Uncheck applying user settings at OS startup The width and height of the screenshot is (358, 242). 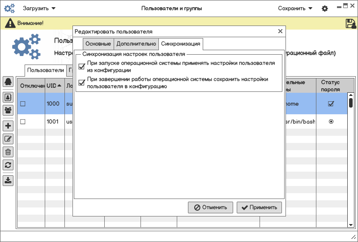81,67
